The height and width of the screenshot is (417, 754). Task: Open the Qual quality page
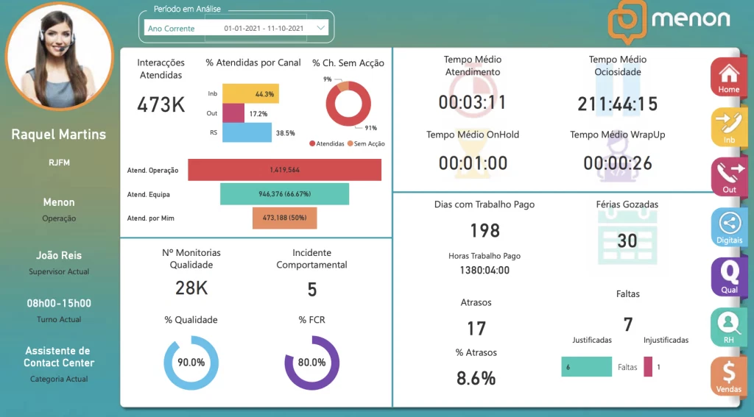click(x=728, y=276)
